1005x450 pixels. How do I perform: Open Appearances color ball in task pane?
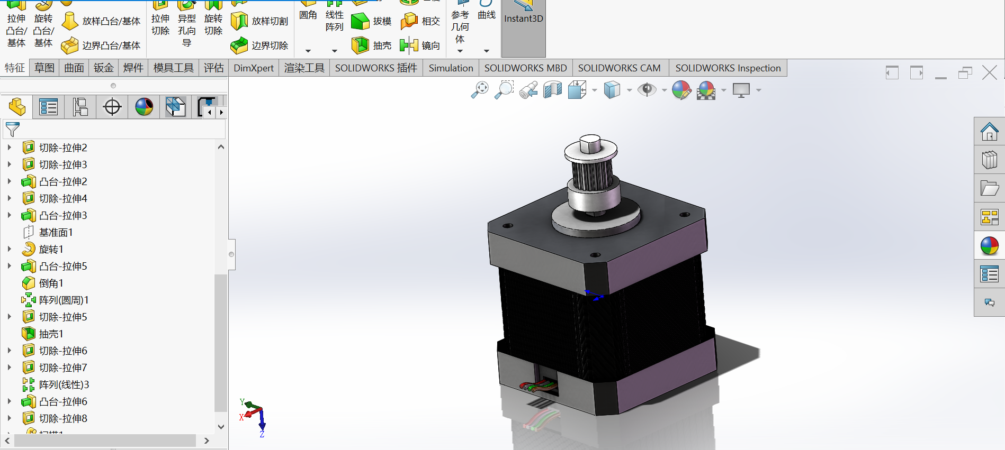(x=989, y=245)
